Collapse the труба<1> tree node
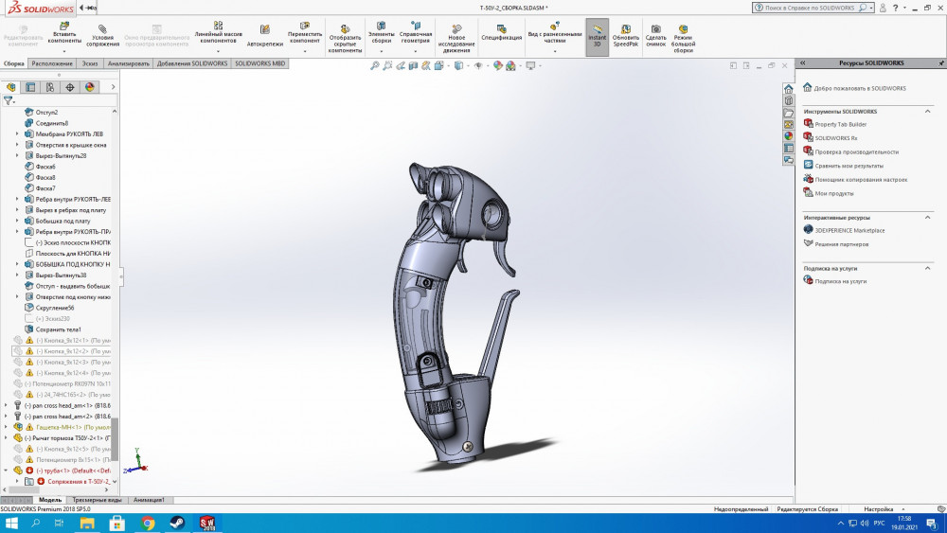The width and height of the screenshot is (947, 533). pyautogui.click(x=7, y=471)
